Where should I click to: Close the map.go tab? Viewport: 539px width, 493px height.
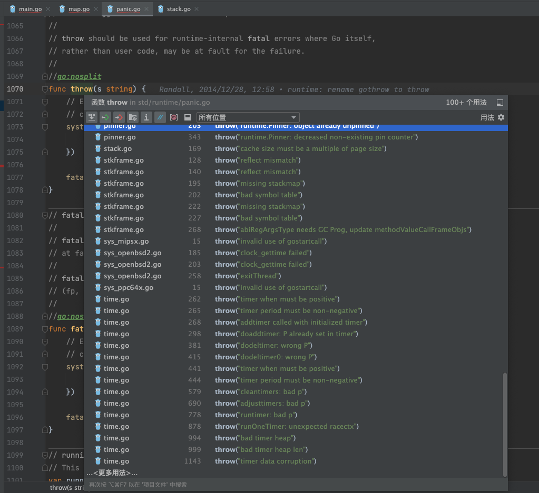pos(96,9)
